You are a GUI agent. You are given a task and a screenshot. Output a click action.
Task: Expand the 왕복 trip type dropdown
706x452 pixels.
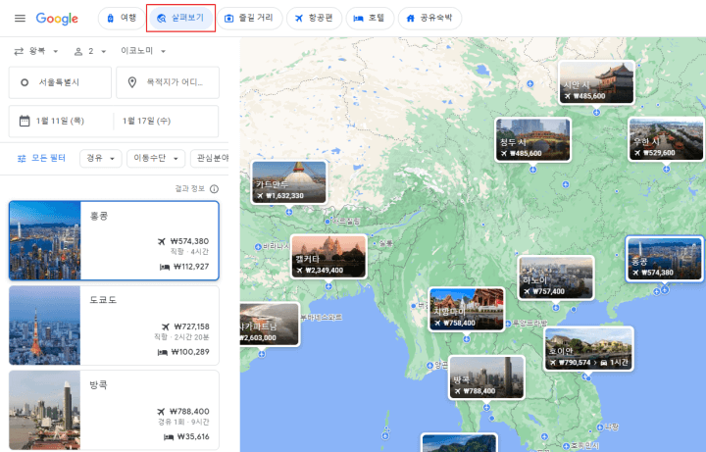[36, 51]
